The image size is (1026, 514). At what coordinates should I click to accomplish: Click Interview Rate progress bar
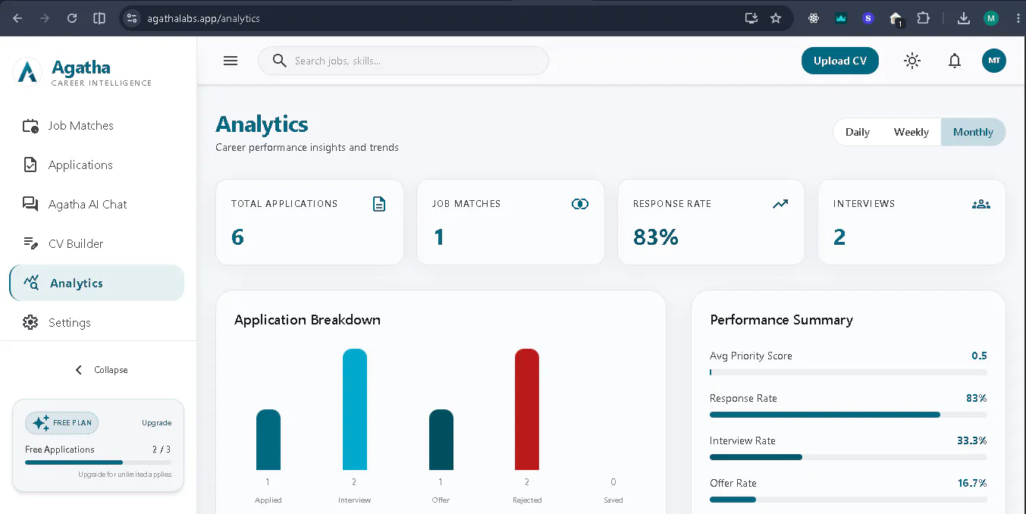pos(849,457)
